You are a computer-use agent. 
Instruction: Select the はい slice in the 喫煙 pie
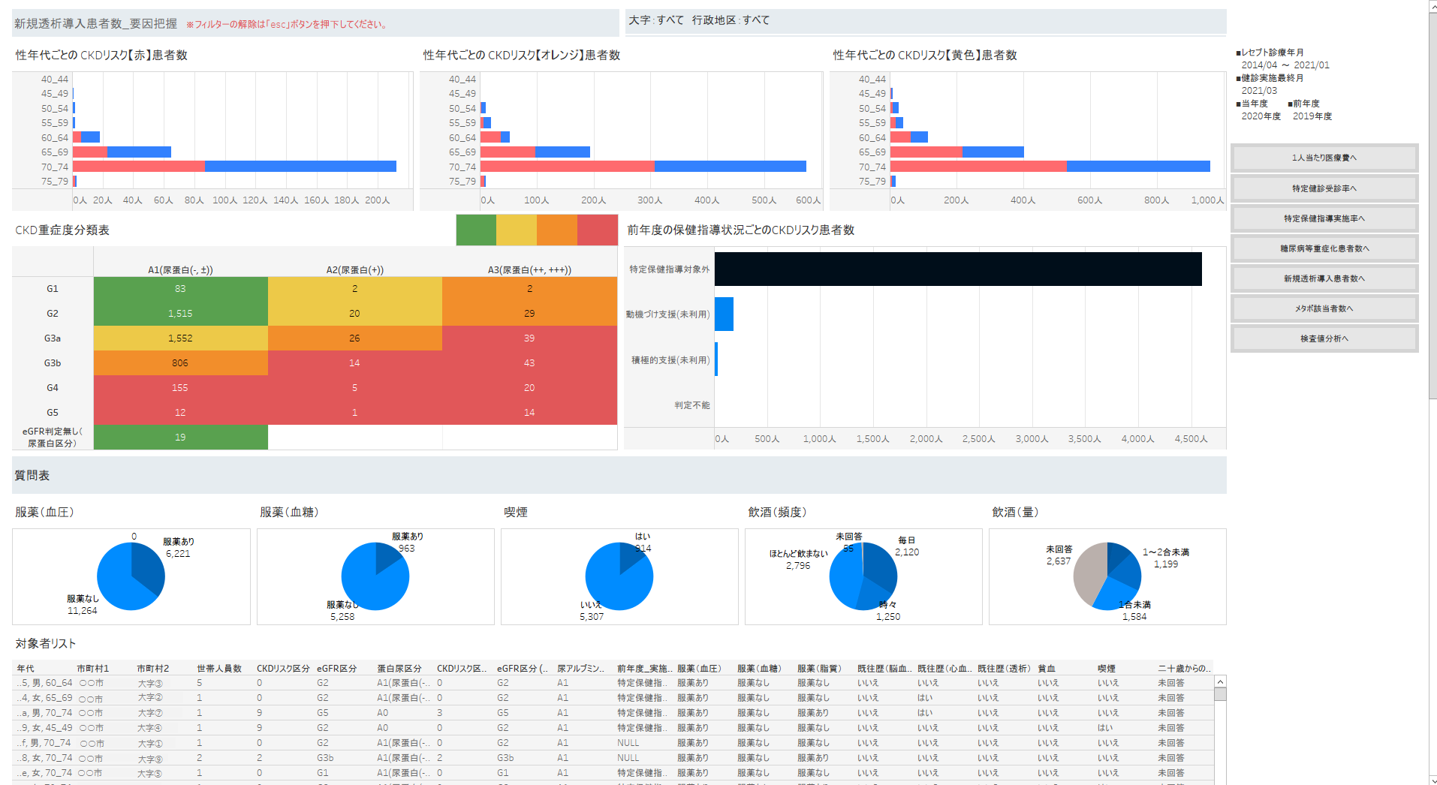629,555
